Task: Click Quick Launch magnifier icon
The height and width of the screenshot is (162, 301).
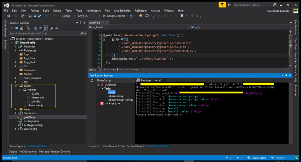Action: point(274,5)
